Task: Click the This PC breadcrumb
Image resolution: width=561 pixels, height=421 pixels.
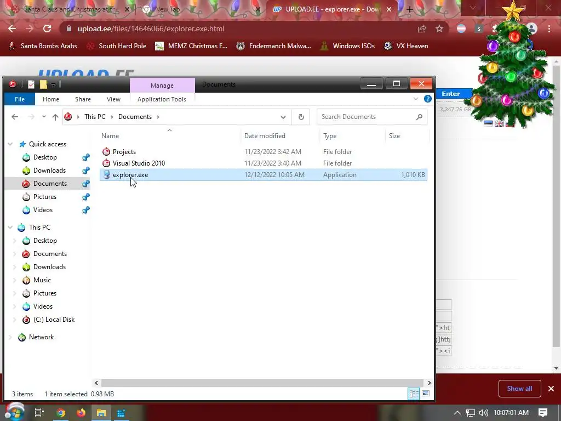Action: click(x=95, y=117)
